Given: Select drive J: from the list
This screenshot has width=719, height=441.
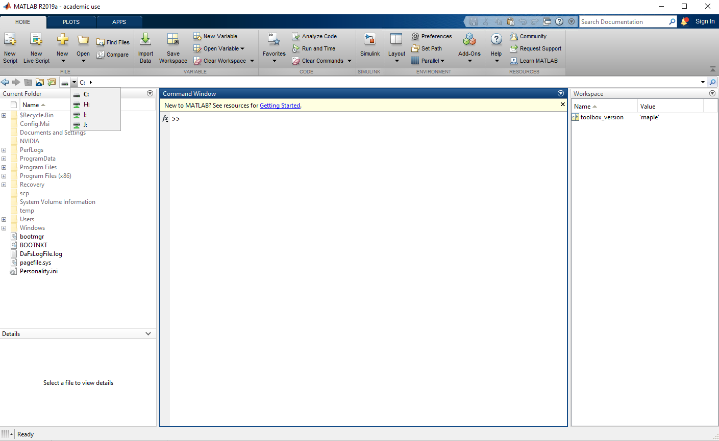Looking at the screenshot, I should coord(95,125).
